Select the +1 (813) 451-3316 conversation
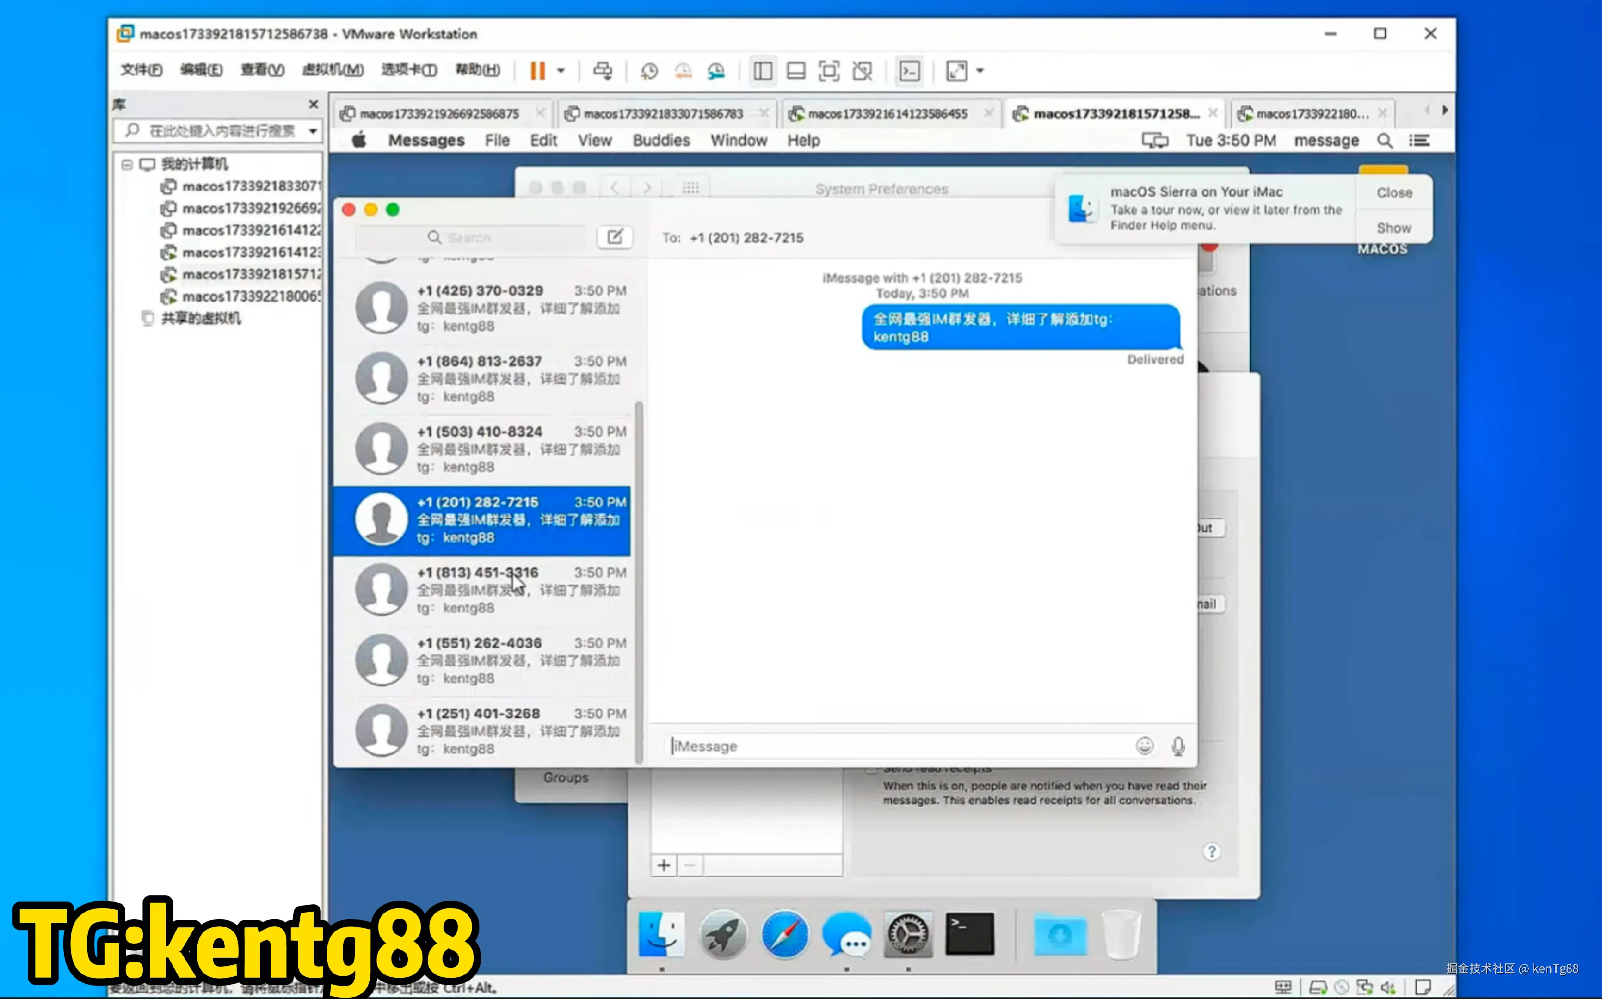This screenshot has width=1602, height=999. 482,590
